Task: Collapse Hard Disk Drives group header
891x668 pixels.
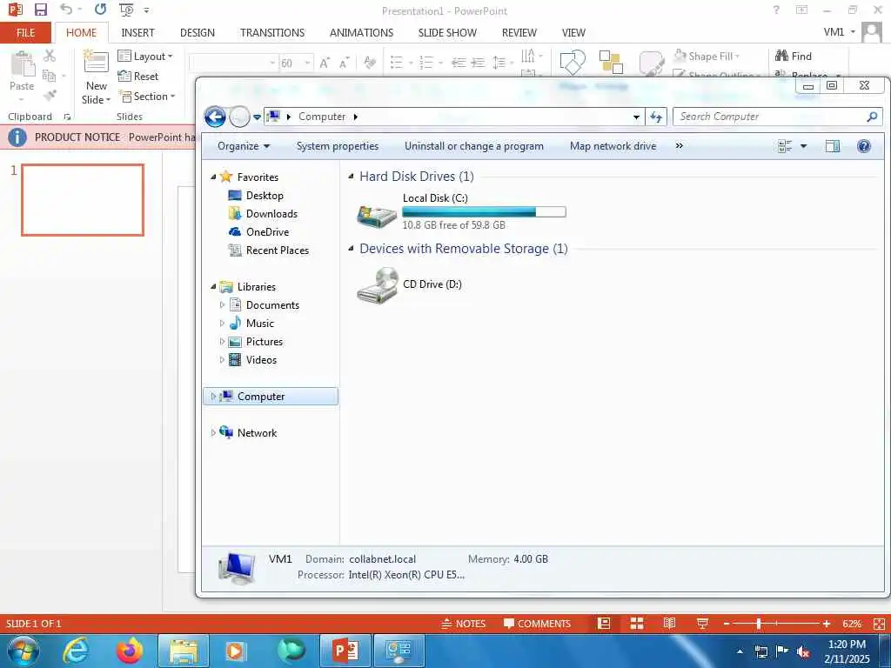Action: (x=352, y=177)
